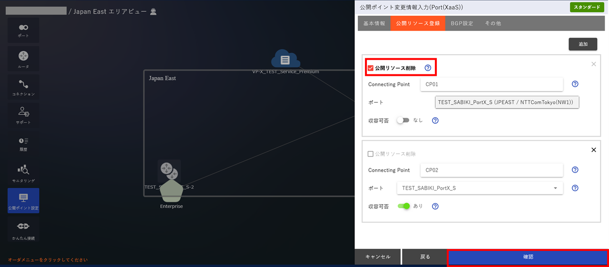Click the port field TEST_SABIKI_PortX_S (JPEAST / NTTComTokyo(NW1))

tap(507, 102)
